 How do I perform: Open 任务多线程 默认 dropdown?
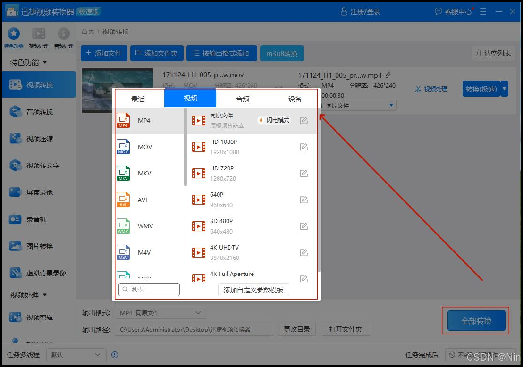point(76,355)
